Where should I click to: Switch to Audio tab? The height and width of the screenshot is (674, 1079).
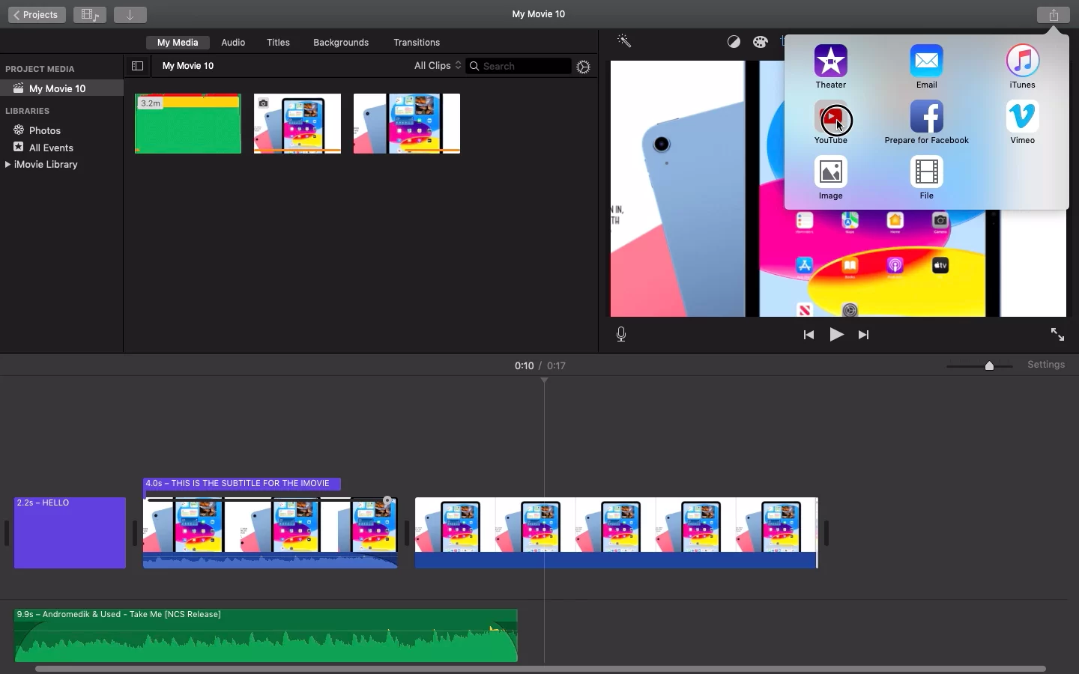point(233,43)
